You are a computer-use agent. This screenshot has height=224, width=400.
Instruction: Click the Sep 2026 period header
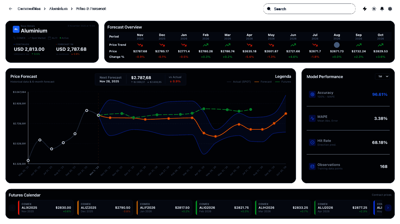[359, 36]
